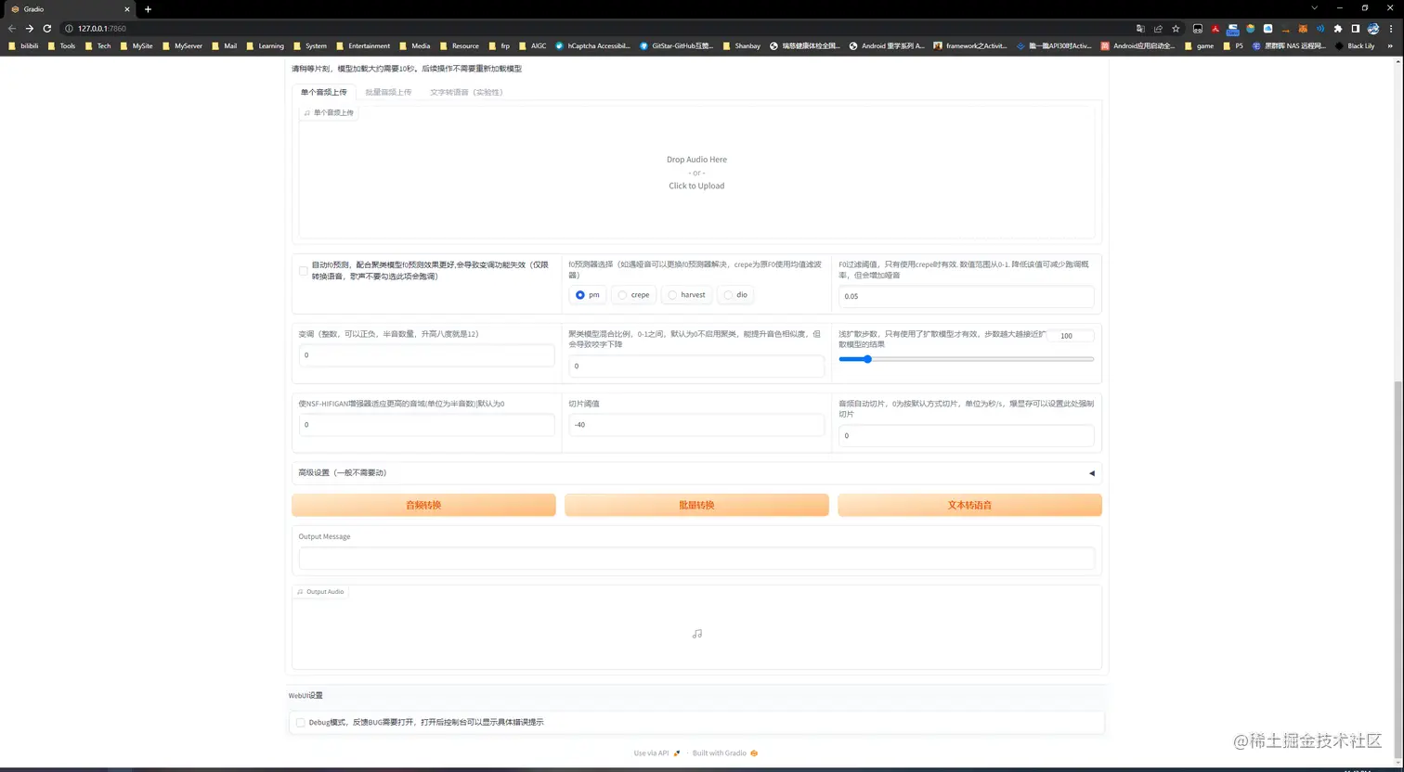
Task: Enable the Debug模式 checkbox
Action: tap(300, 722)
